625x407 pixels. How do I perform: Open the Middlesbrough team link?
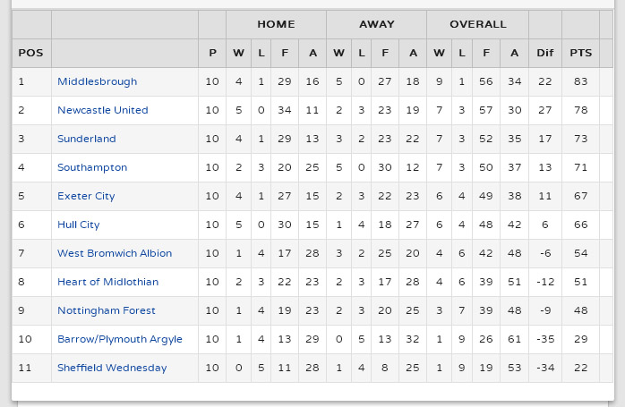[x=97, y=81]
